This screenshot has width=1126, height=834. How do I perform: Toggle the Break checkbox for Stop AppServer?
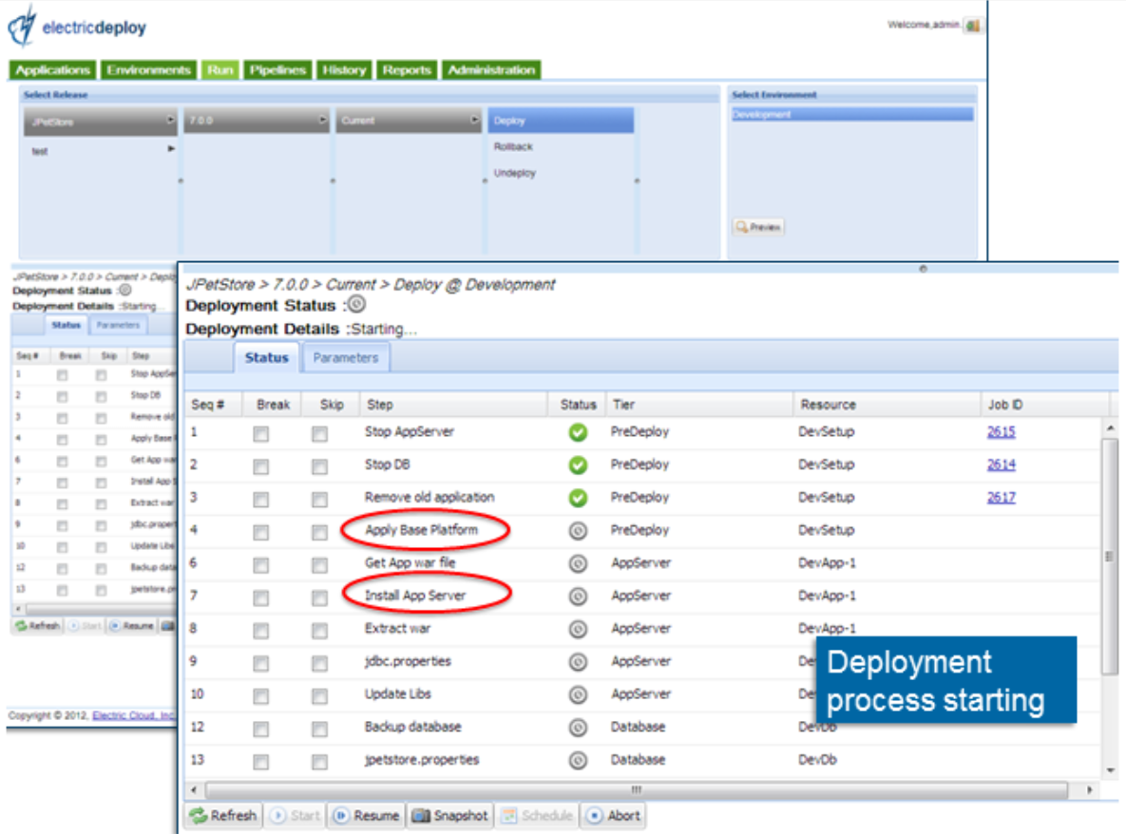tap(260, 433)
